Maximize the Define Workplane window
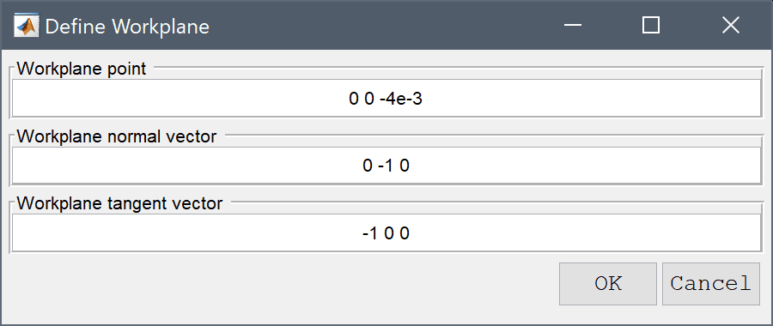 pyautogui.click(x=651, y=25)
